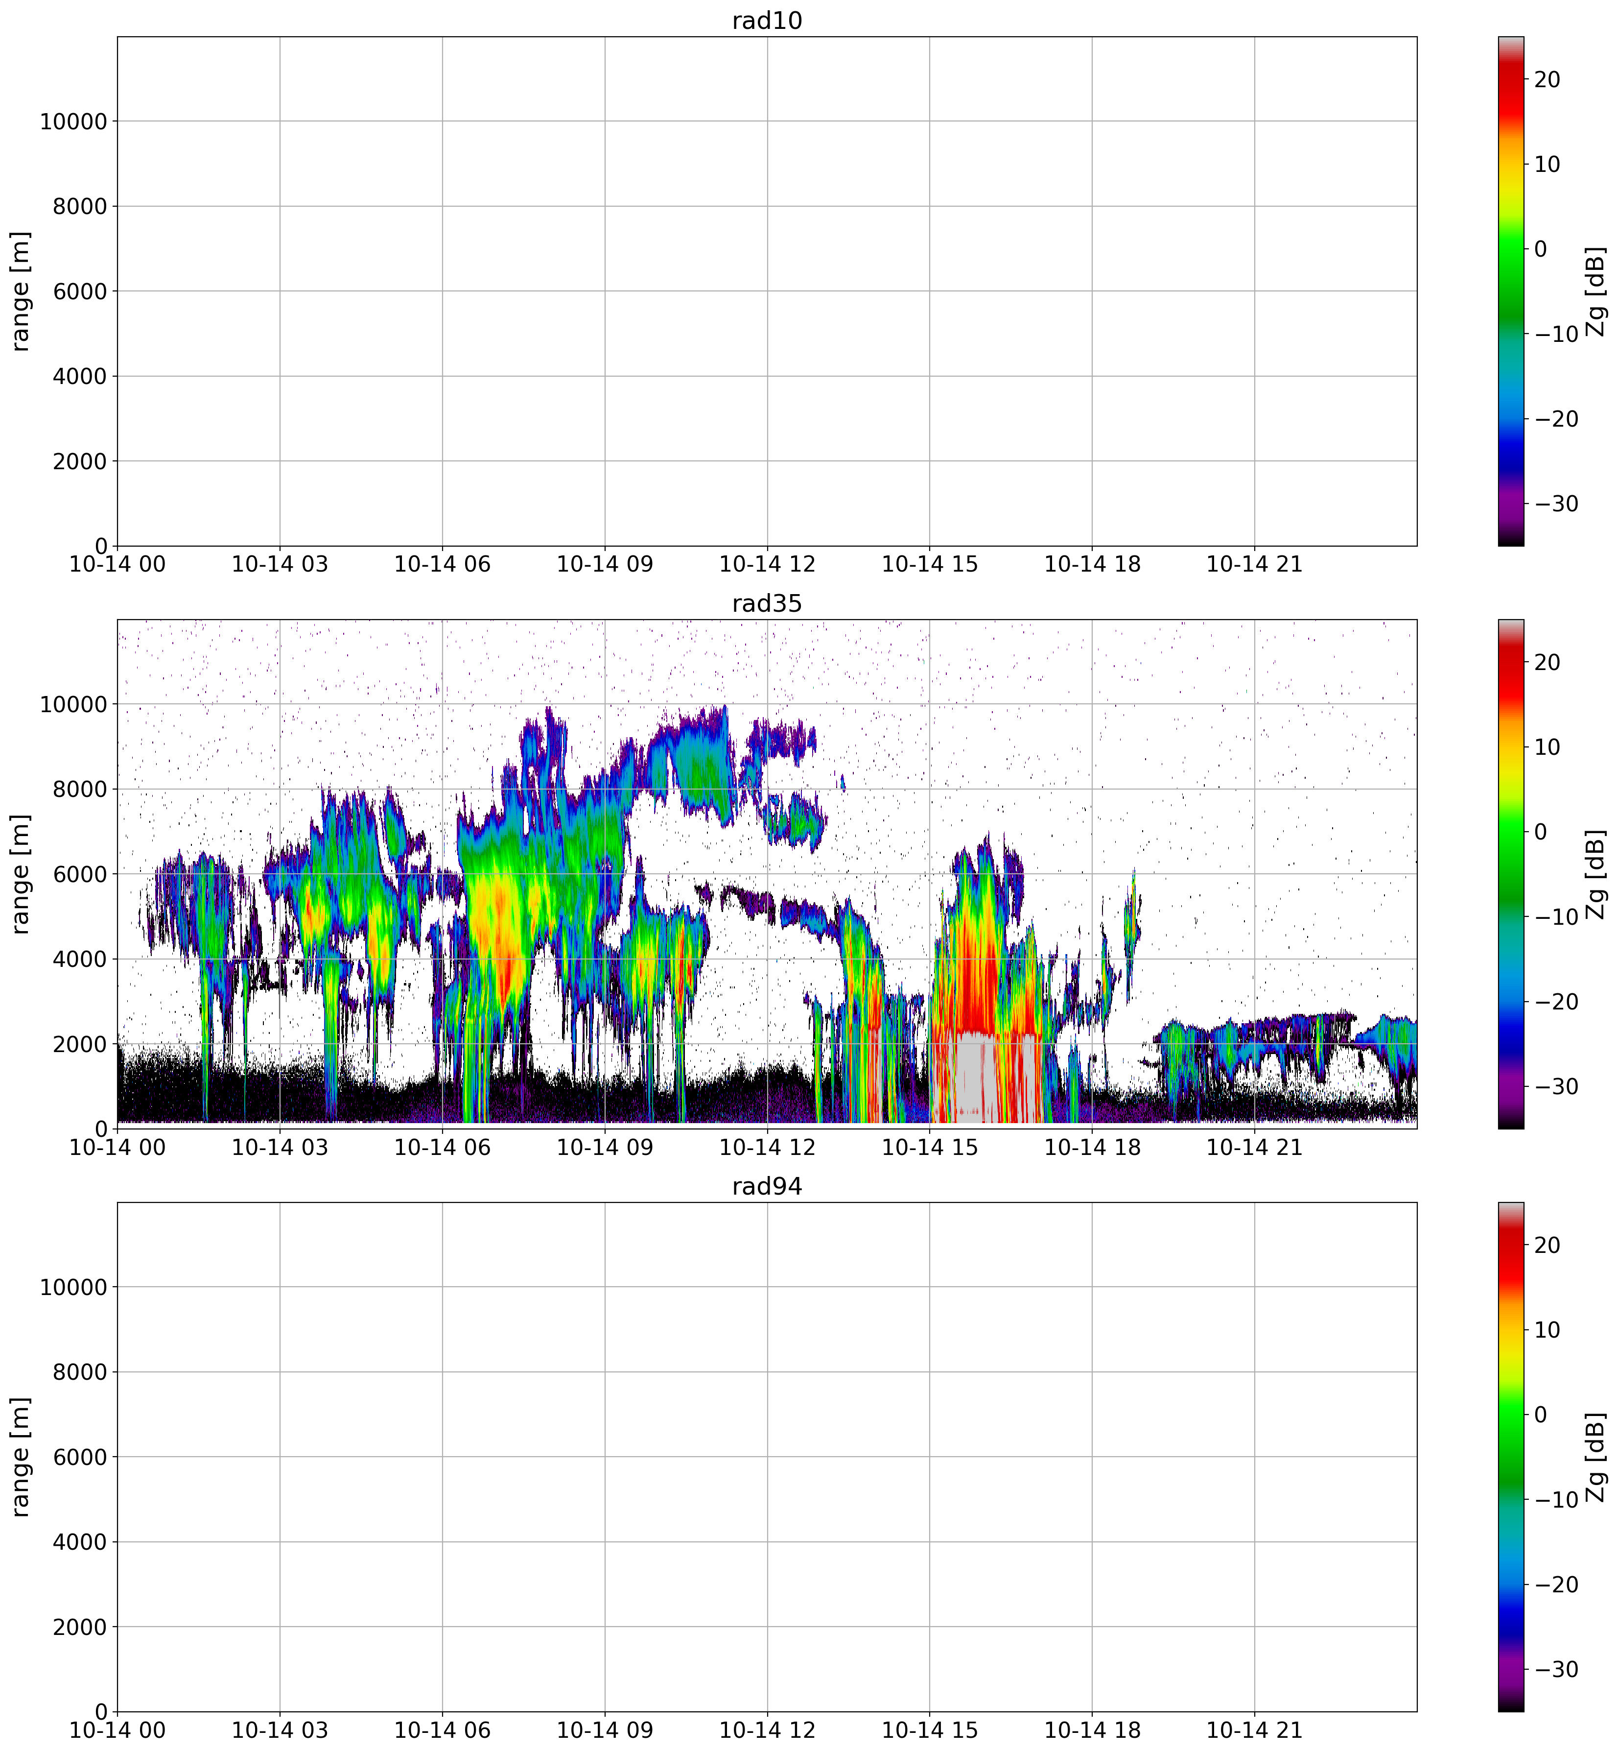The width and height of the screenshot is (1618, 1752).
Task: Click the rad10 plot title
Action: (x=766, y=21)
